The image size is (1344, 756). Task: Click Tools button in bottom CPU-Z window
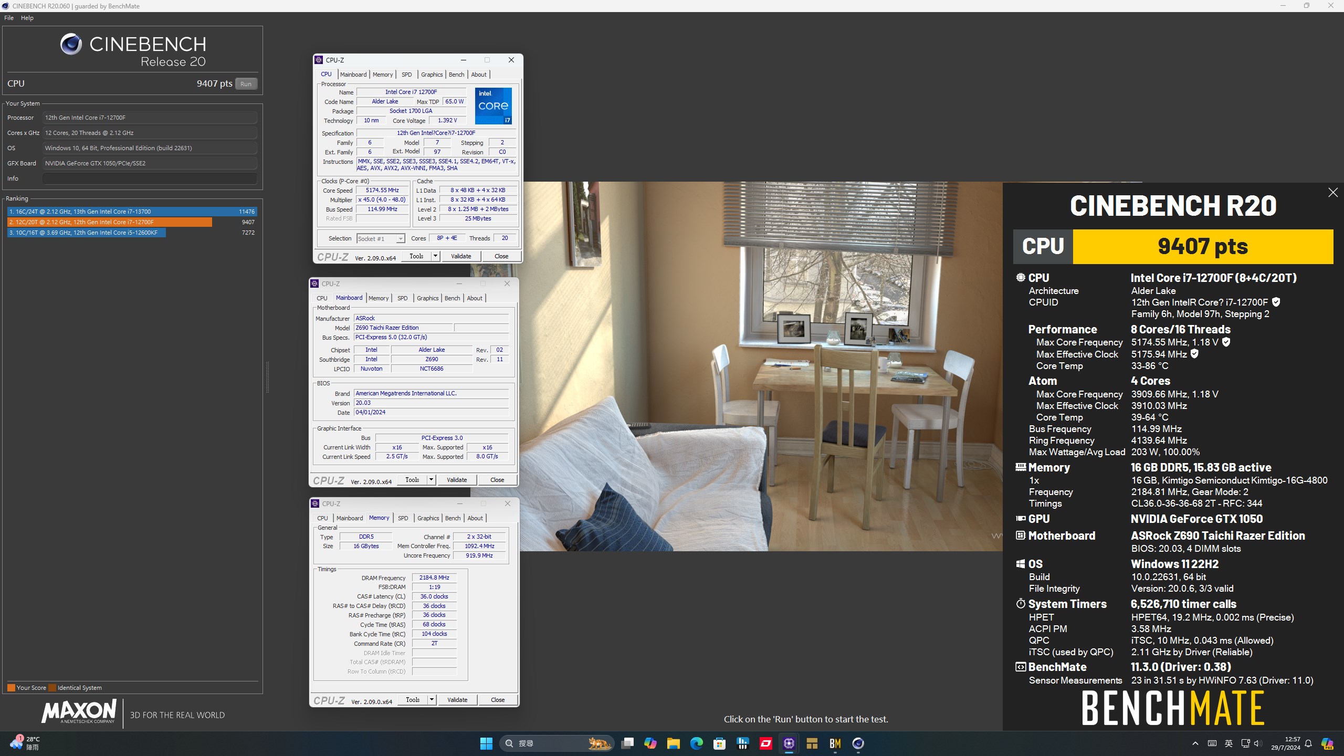413,700
